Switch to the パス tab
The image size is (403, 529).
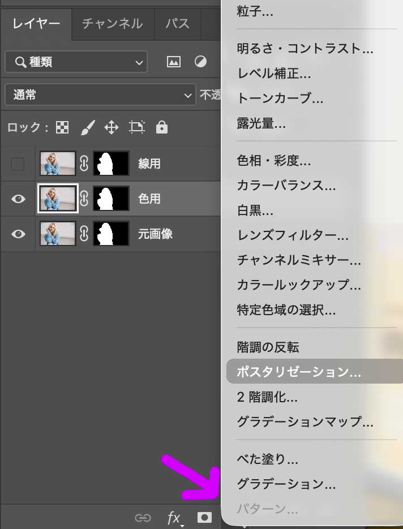click(177, 24)
